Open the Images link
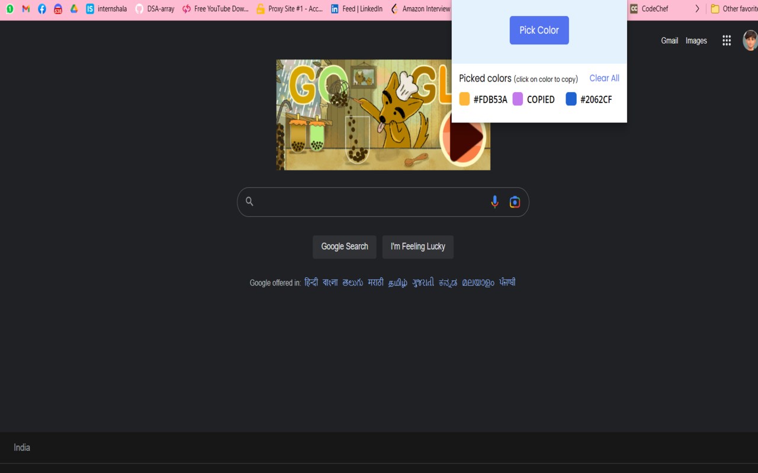 pos(696,41)
